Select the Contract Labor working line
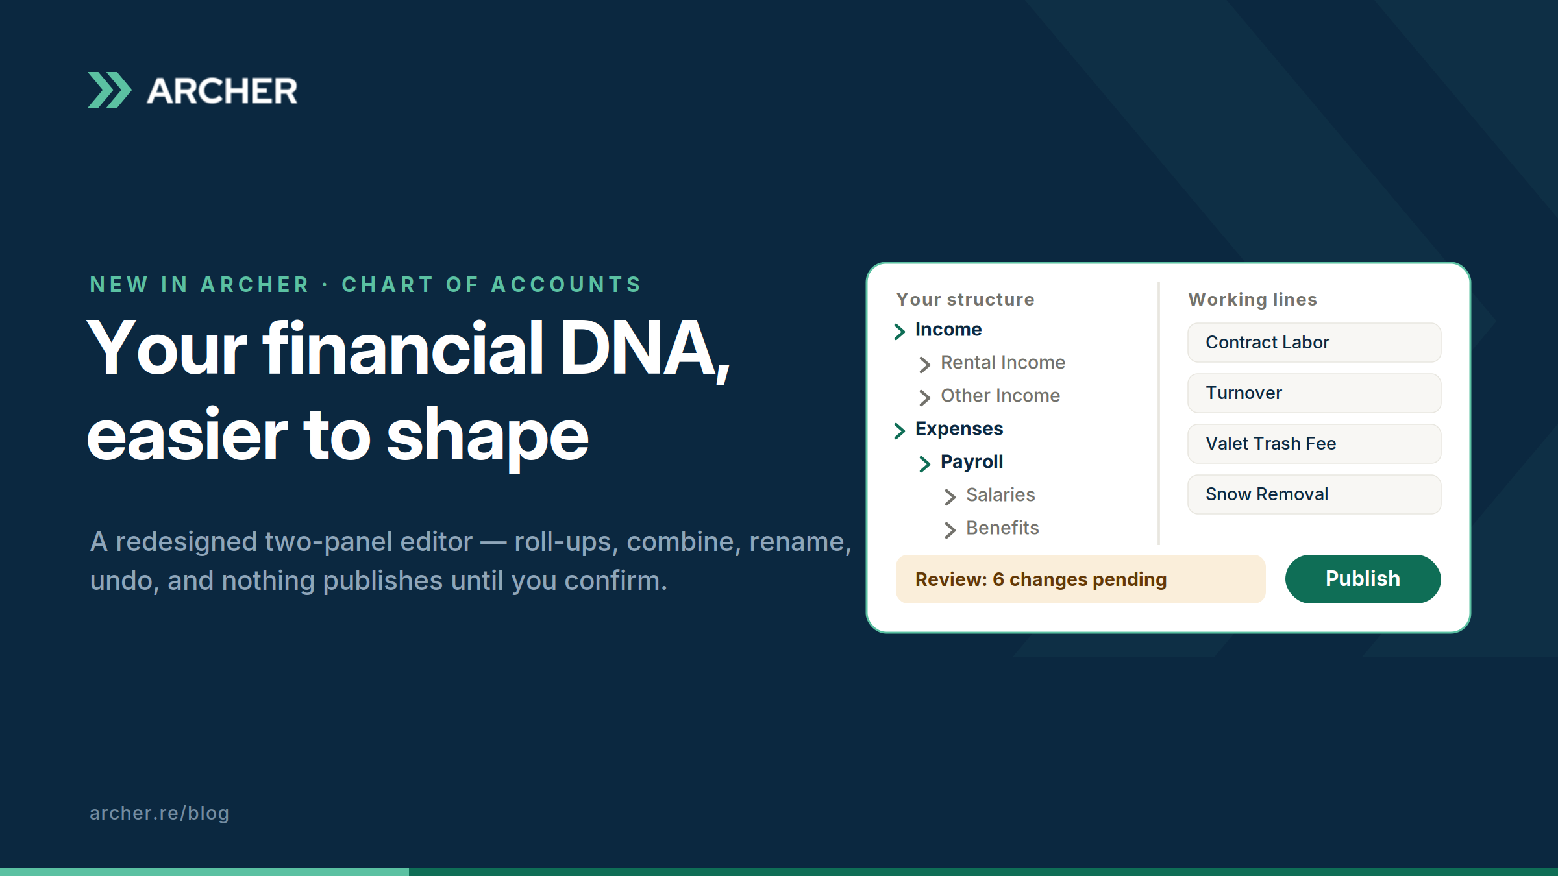This screenshot has width=1558, height=876. point(1315,343)
